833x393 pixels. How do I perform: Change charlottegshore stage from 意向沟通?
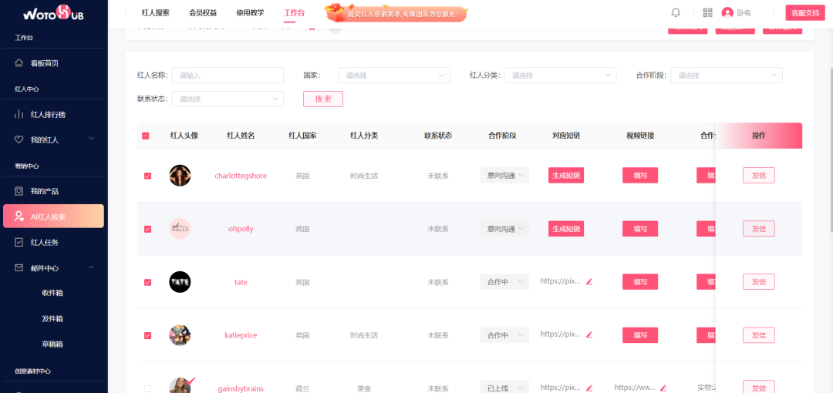coord(504,175)
